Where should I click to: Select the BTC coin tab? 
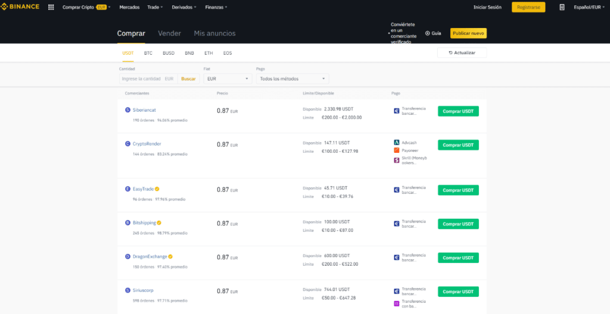tap(148, 53)
